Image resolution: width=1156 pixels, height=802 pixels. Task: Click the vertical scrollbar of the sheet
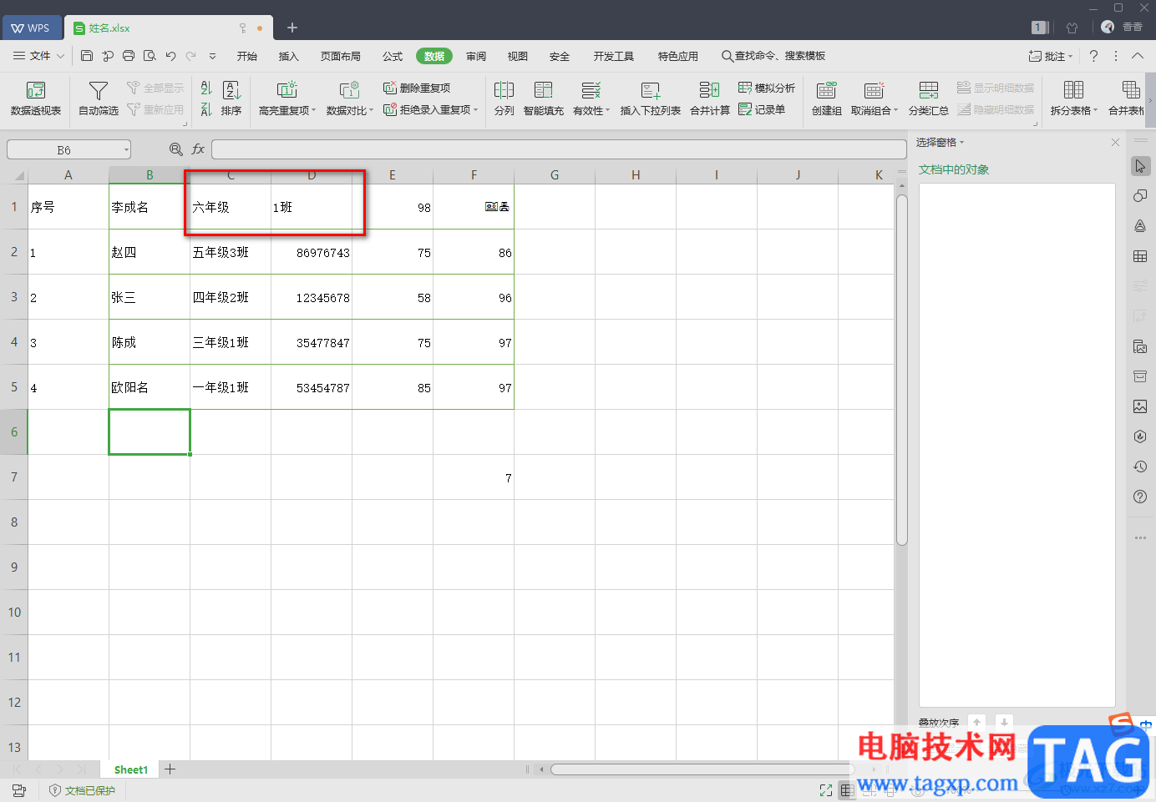tap(902, 371)
